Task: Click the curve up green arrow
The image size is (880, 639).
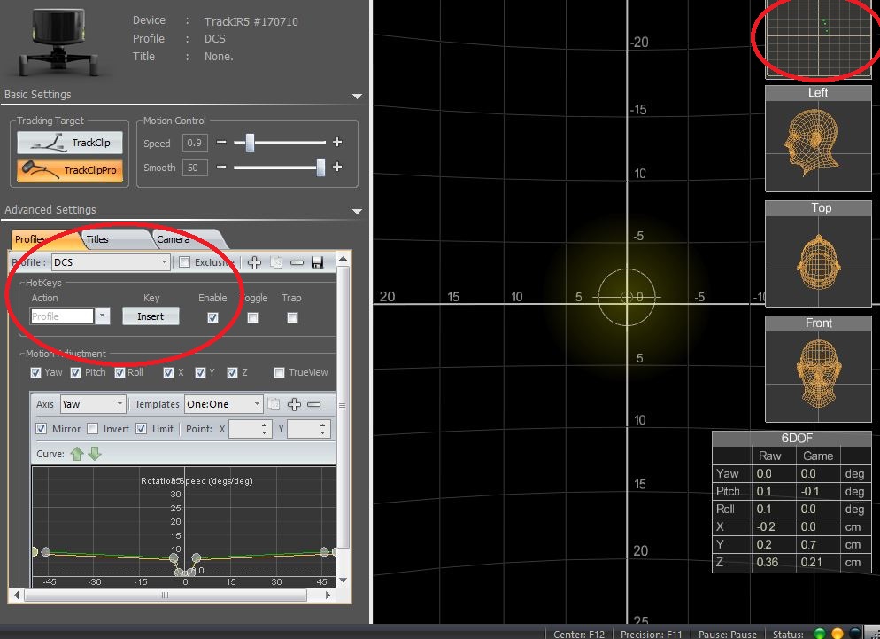Action: click(77, 454)
